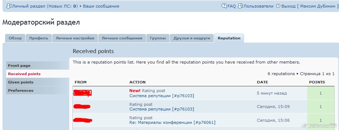Open the Друзья и недруги tab
The image size is (339, 130).
[x=192, y=38]
